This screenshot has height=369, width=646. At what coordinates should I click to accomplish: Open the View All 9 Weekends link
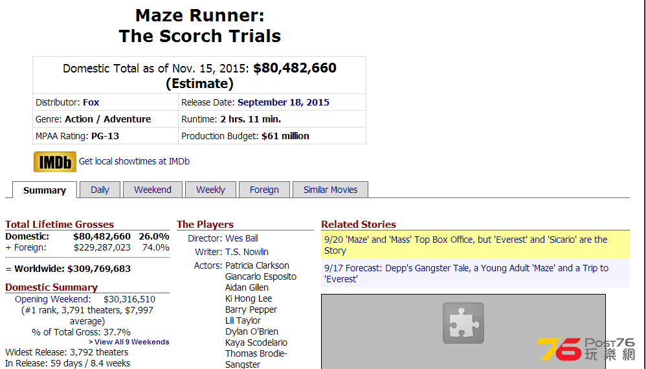(x=129, y=342)
